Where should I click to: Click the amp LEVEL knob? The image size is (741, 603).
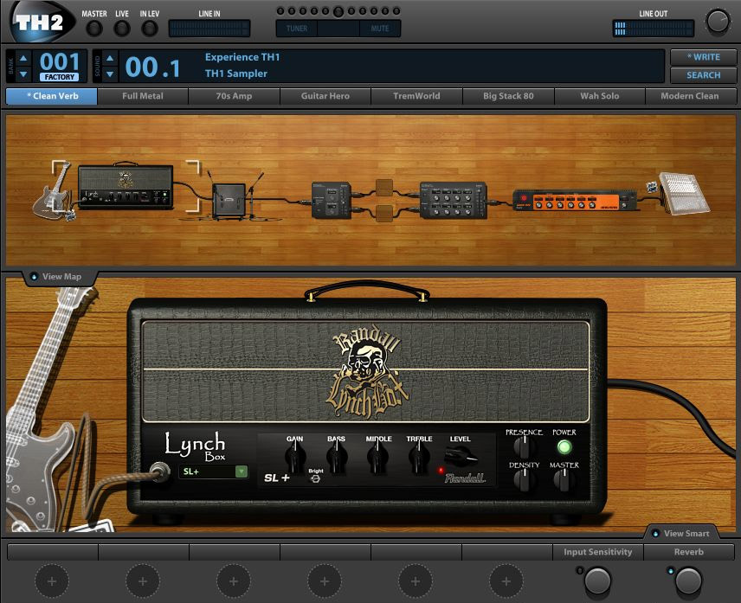(460, 456)
